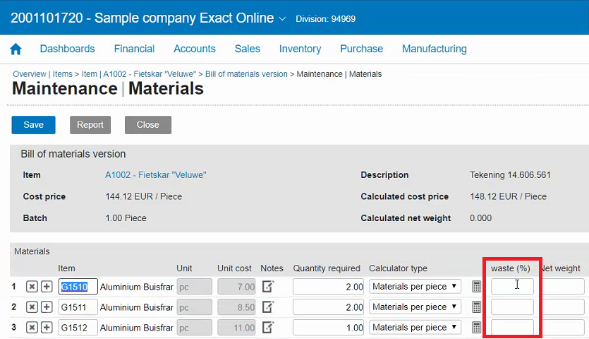Click "148.12 EUR / Piece" calculated cost price
The width and height of the screenshot is (589, 339).
point(509,196)
